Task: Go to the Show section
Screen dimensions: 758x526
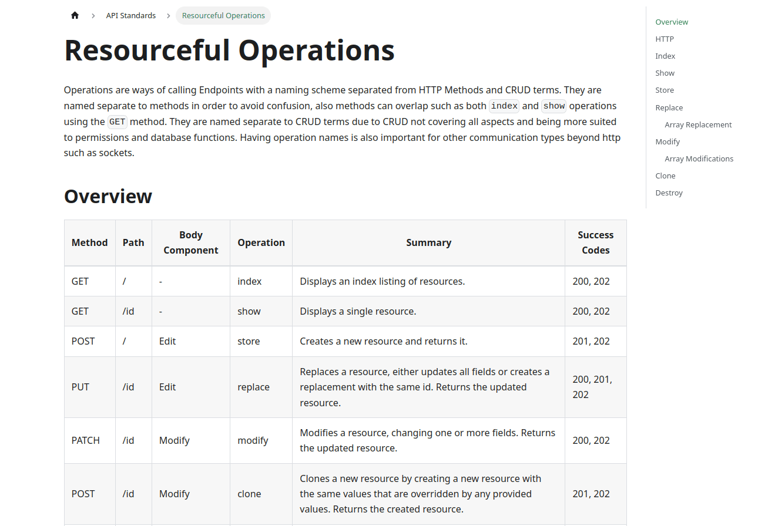Action: coord(665,73)
